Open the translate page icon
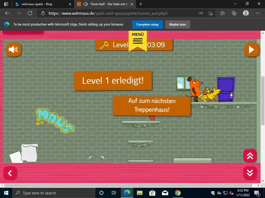Viewport: 265px width, 198px height. click(201, 13)
